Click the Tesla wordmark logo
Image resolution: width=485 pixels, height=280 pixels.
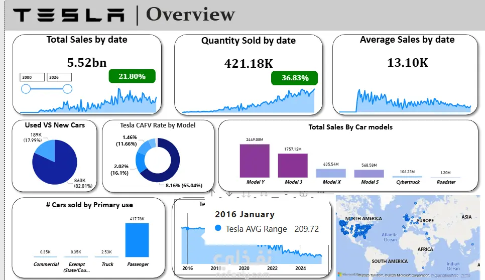point(69,15)
